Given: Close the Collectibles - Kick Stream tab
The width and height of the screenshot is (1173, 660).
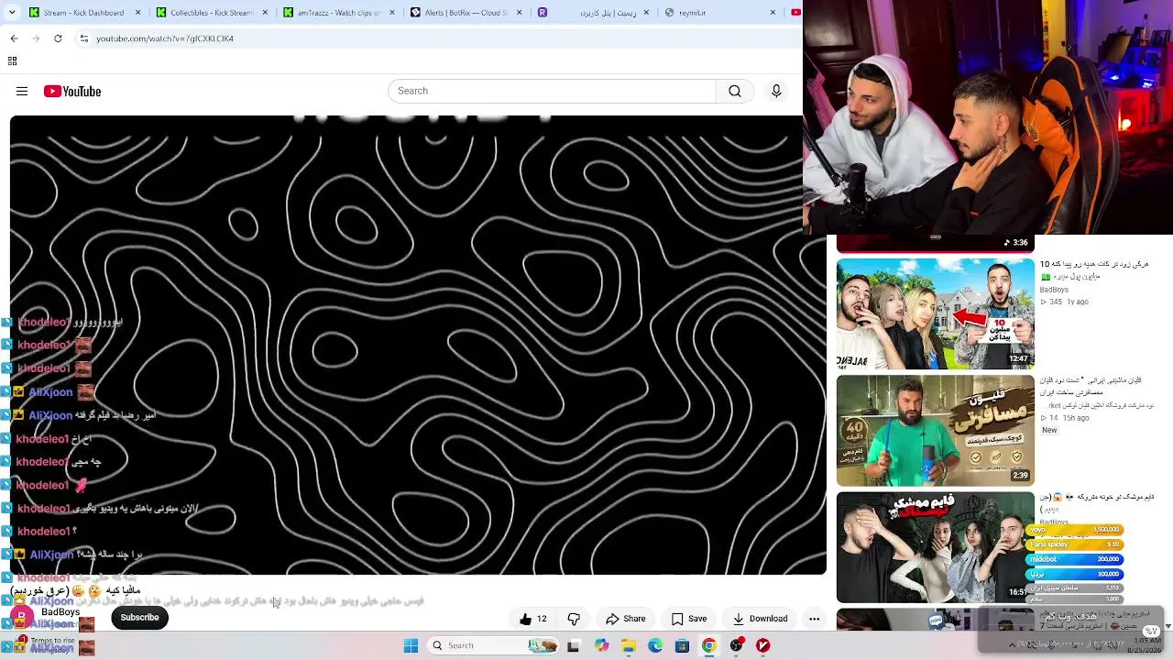Looking at the screenshot, I should (266, 13).
